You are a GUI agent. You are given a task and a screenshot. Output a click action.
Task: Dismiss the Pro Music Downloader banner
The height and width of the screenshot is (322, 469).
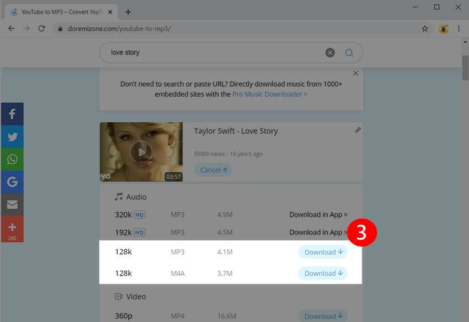355,73
